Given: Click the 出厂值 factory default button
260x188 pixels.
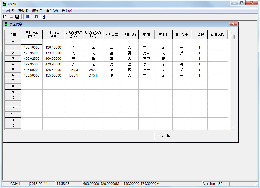Looking at the screenshot, I should point(164,136).
